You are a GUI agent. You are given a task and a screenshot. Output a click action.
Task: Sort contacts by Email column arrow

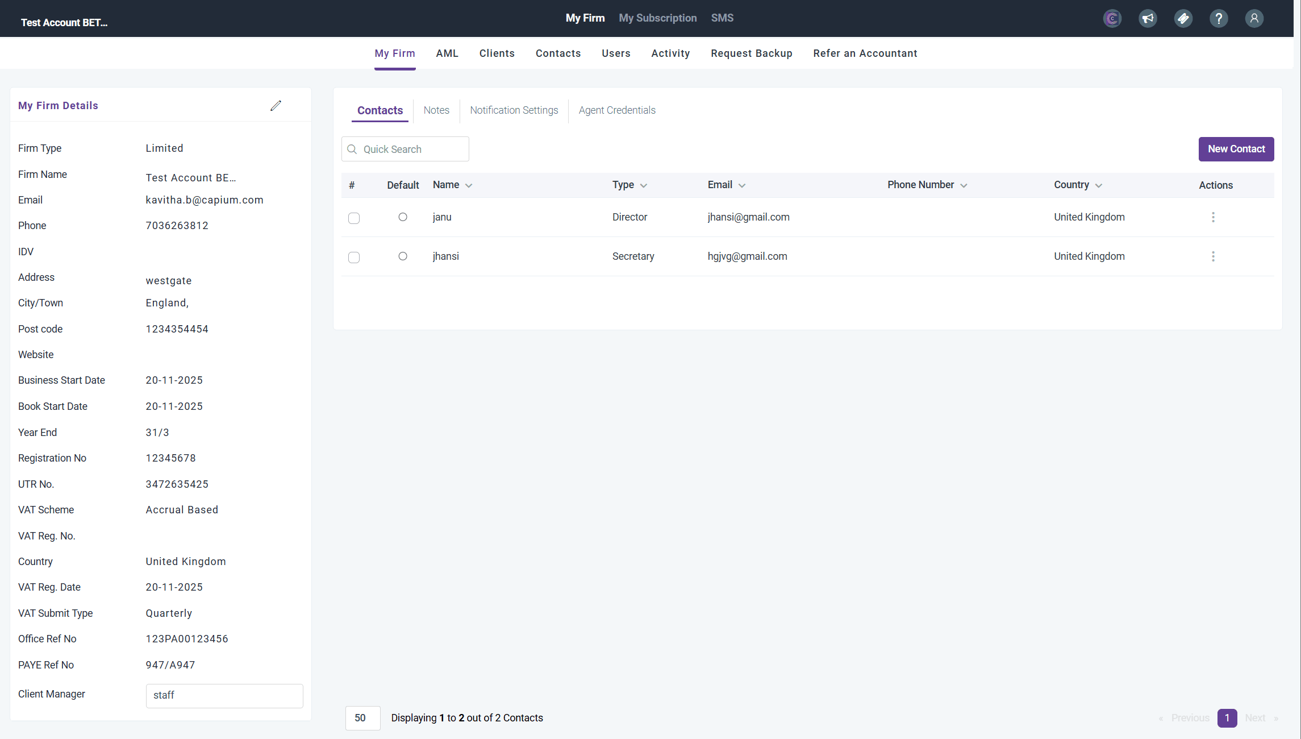[x=742, y=186]
